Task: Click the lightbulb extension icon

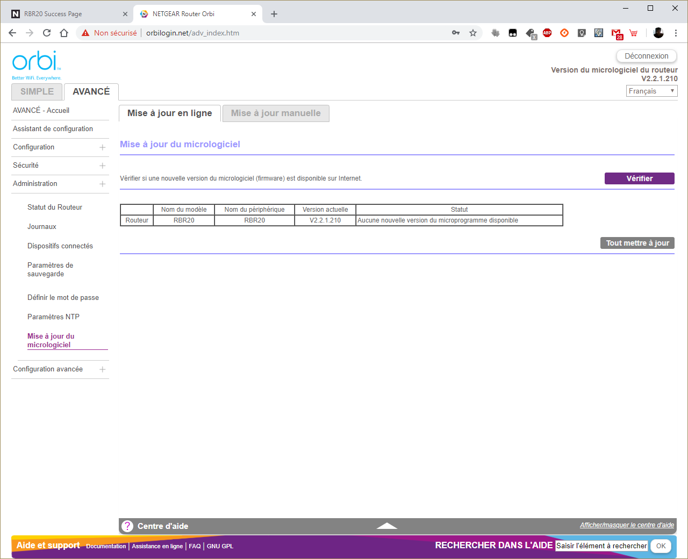Action: pyautogui.click(x=582, y=33)
